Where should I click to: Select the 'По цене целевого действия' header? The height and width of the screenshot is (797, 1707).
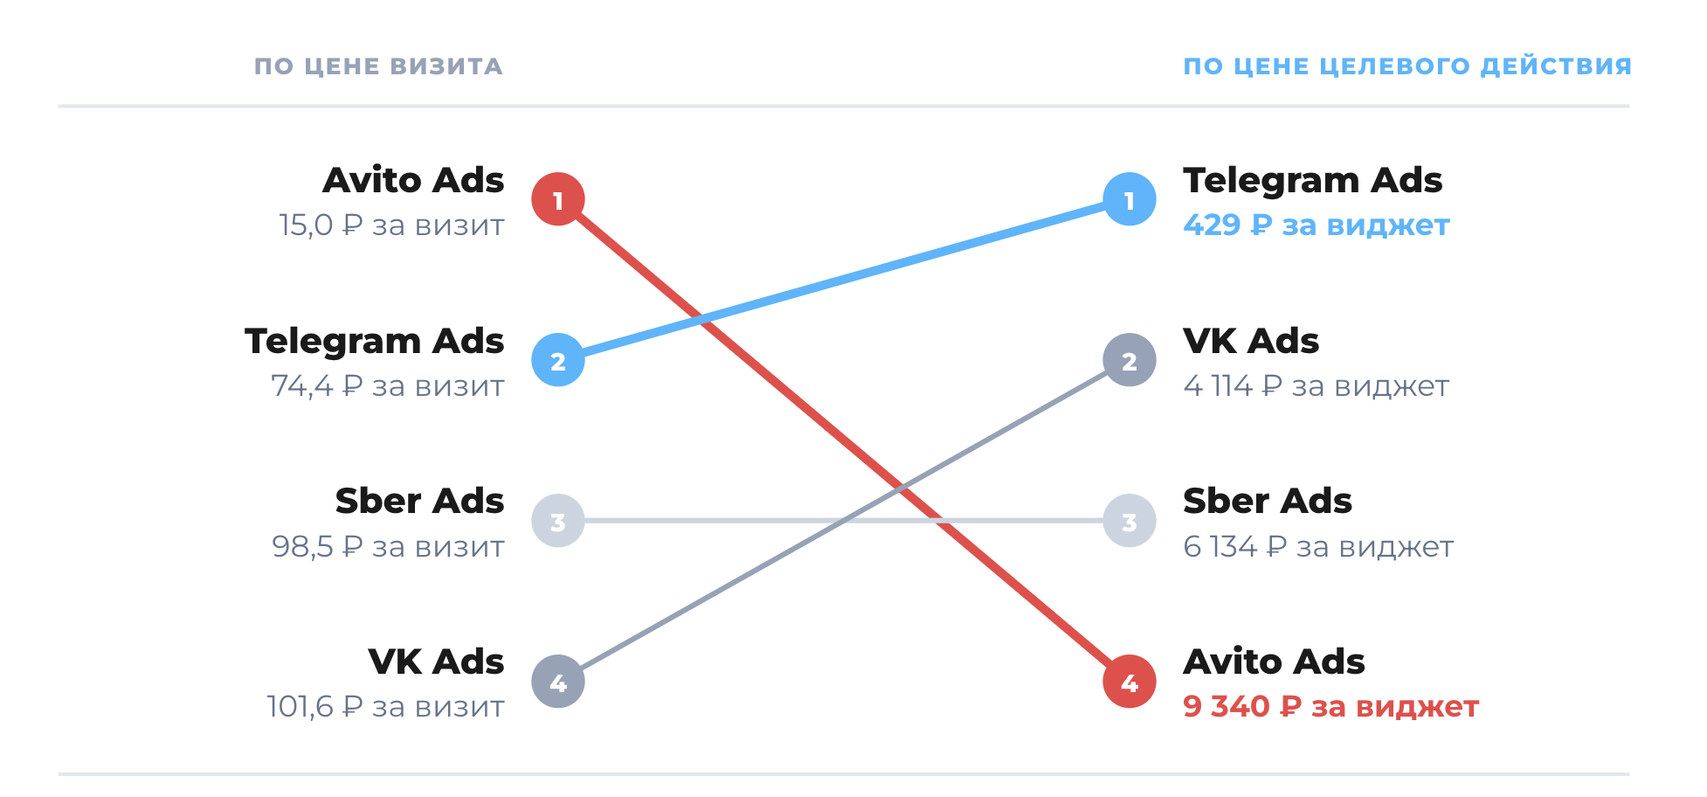tap(1407, 66)
